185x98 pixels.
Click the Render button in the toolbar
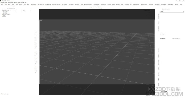(x=176, y=5)
